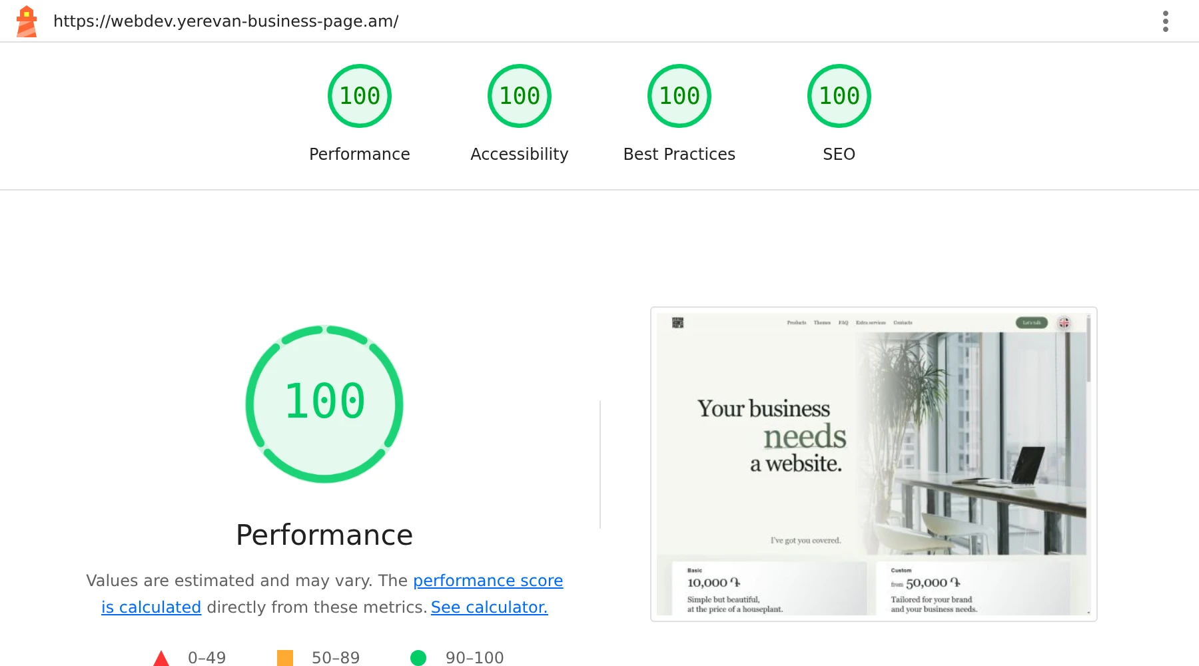Click the large Performance 100 gauge

324,404
